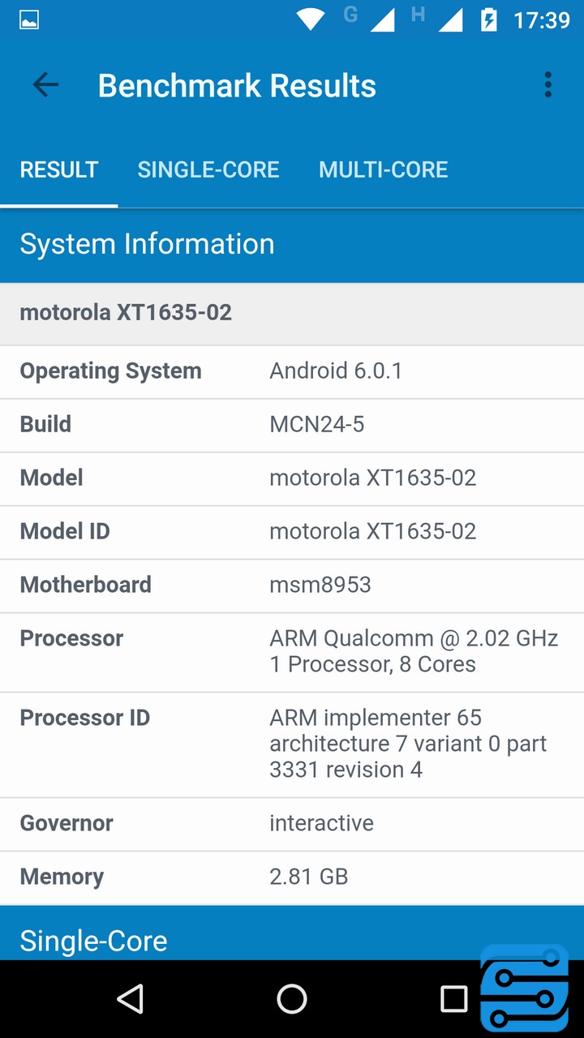Tap the back arrow
584x1038 pixels.
45,85
